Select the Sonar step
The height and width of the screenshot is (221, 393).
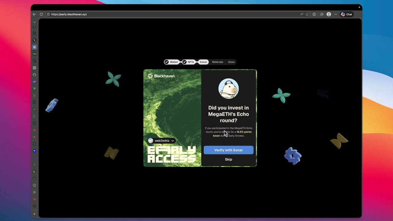point(203,62)
